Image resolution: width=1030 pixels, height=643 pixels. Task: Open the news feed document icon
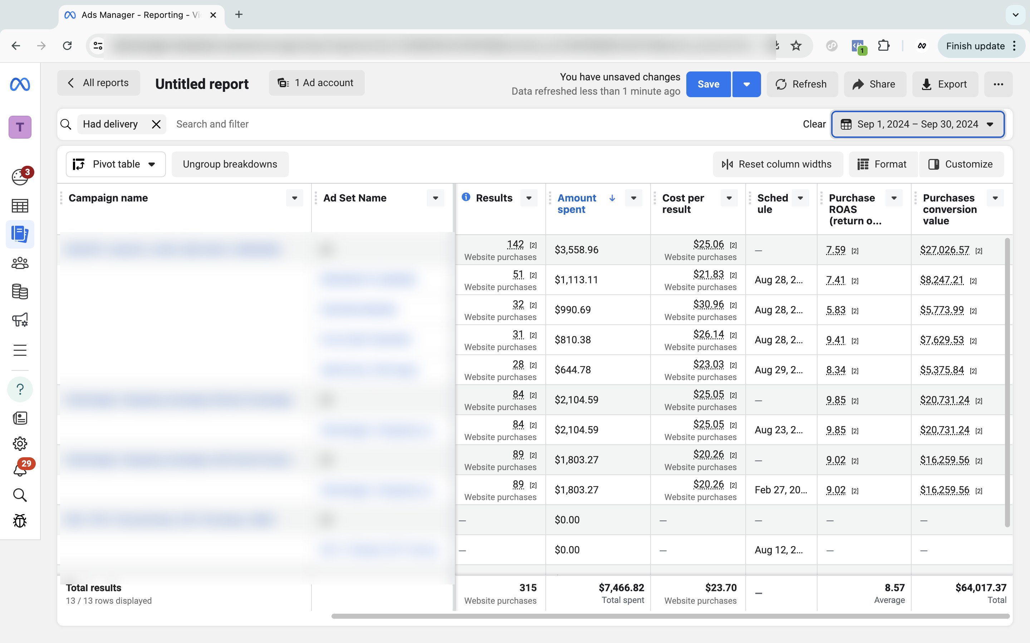(x=20, y=418)
